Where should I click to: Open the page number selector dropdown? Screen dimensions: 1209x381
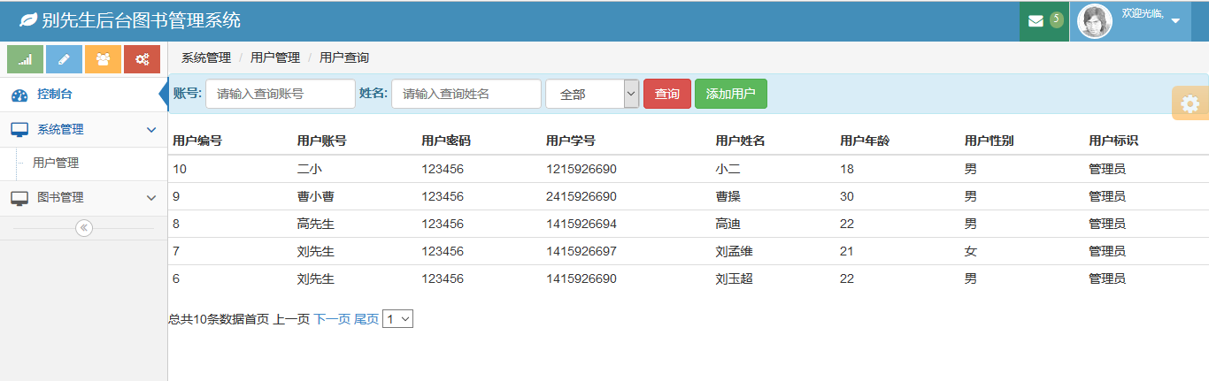click(397, 319)
